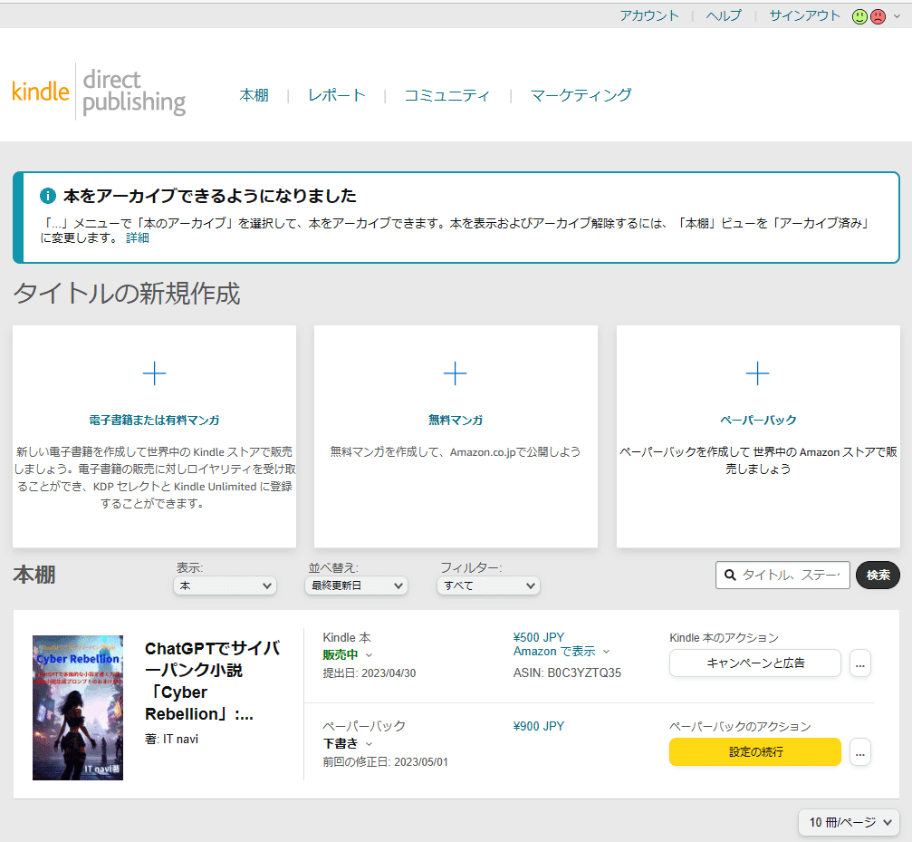The height and width of the screenshot is (842, 912).
Task: Click the ペーパーバック creation title link
Action: pyautogui.click(x=758, y=421)
